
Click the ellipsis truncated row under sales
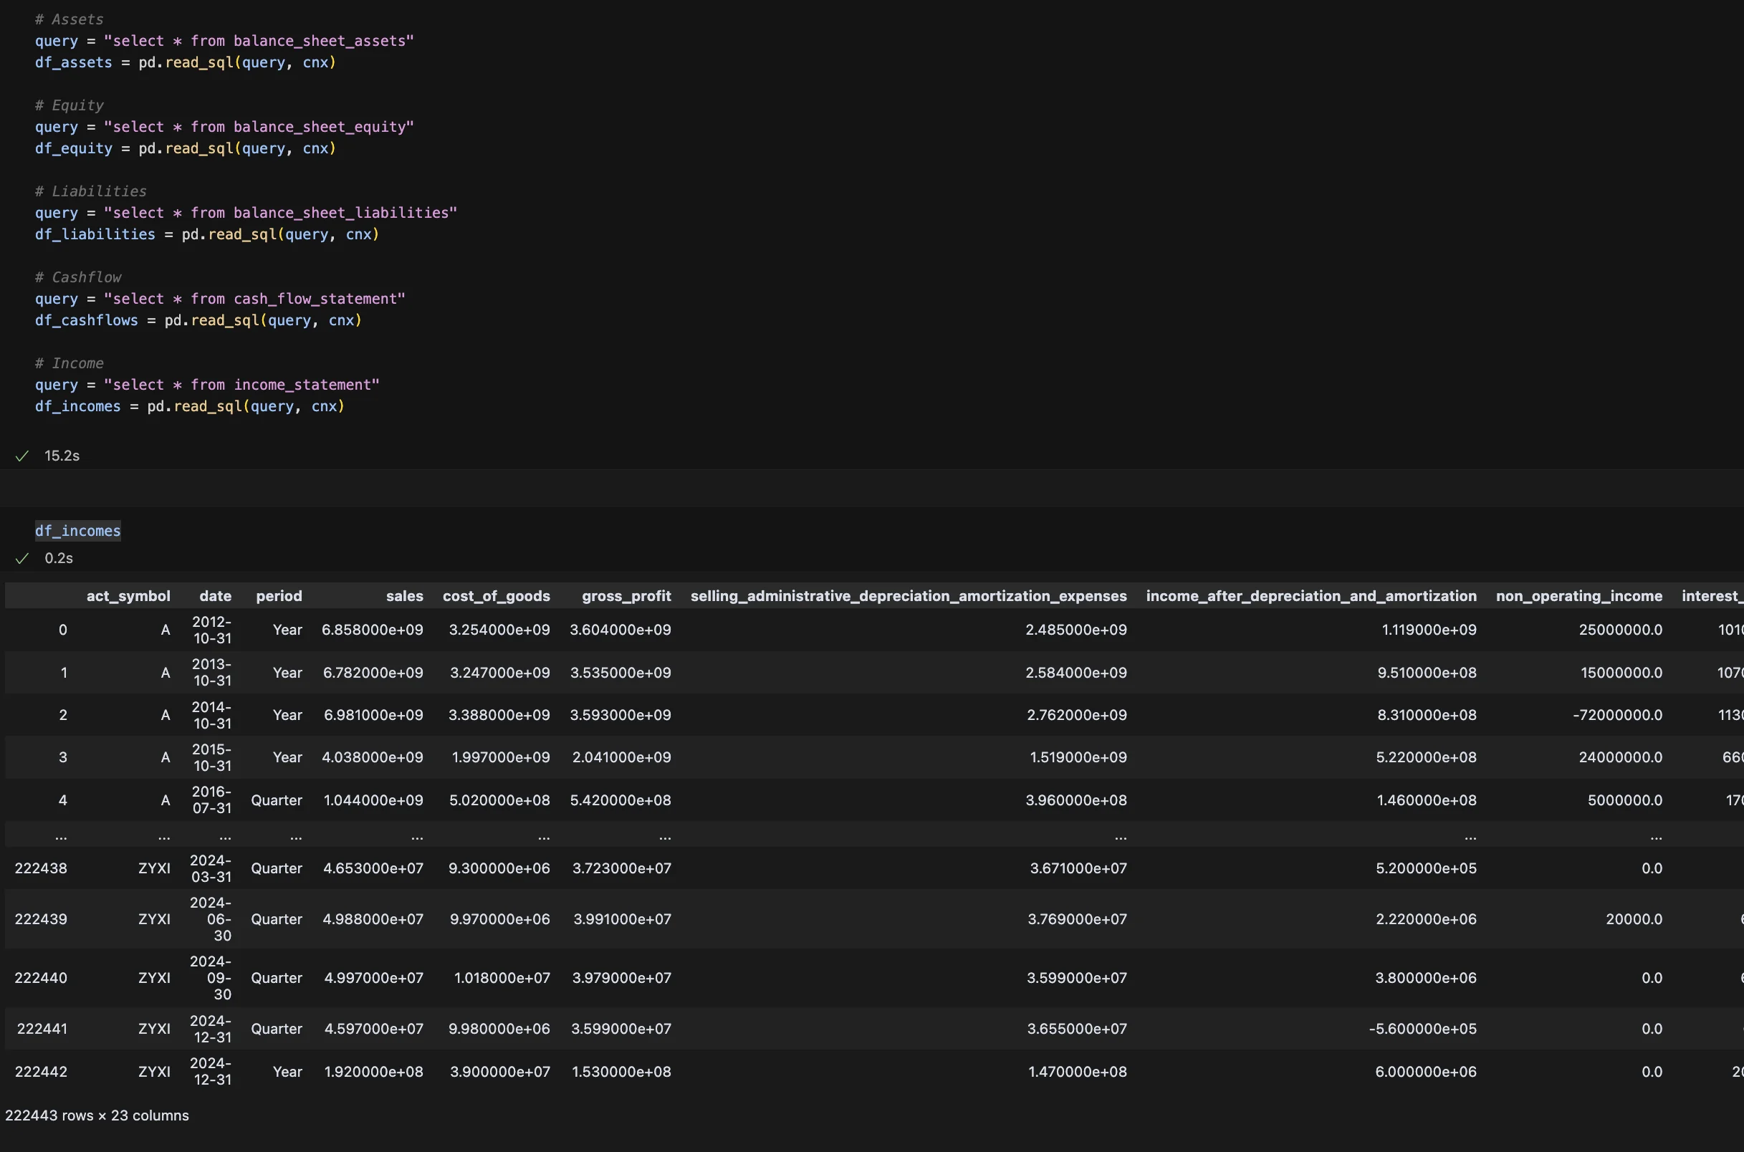[x=416, y=835]
